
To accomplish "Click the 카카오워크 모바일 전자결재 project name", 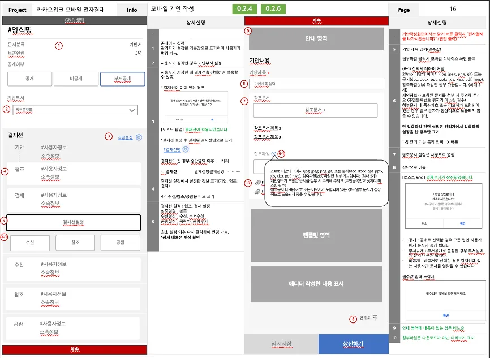I will tap(71, 10).
